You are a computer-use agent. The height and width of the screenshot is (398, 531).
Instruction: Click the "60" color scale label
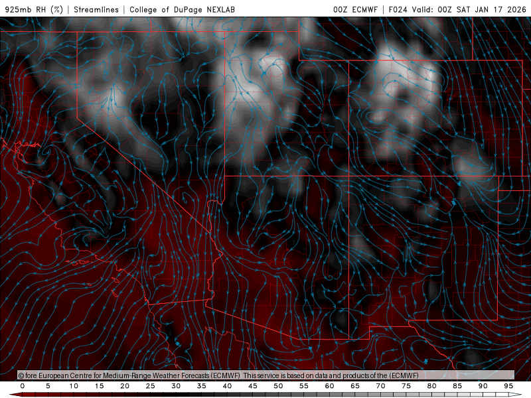click(x=329, y=386)
